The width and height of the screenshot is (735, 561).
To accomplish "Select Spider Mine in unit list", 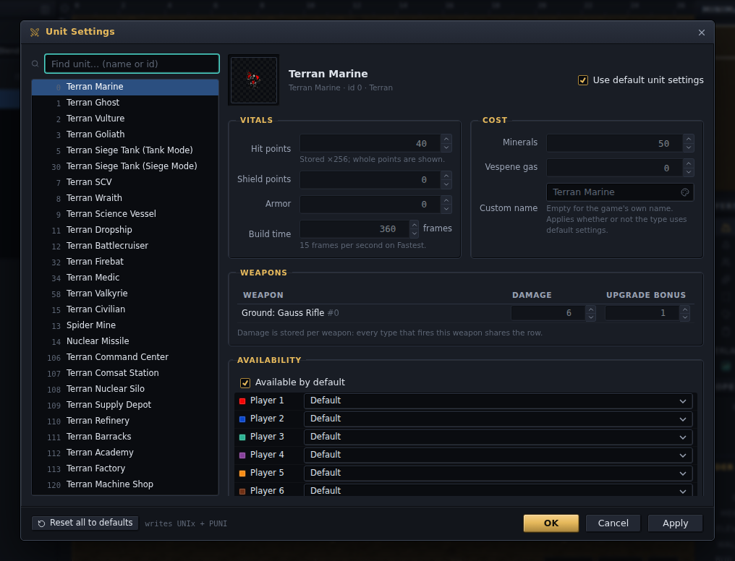I will click(125, 325).
